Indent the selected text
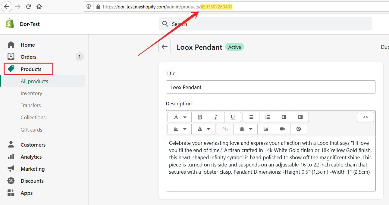The width and height of the screenshot is (389, 205). [x=300, y=117]
